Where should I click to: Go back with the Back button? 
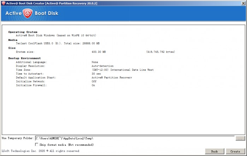(214, 151)
